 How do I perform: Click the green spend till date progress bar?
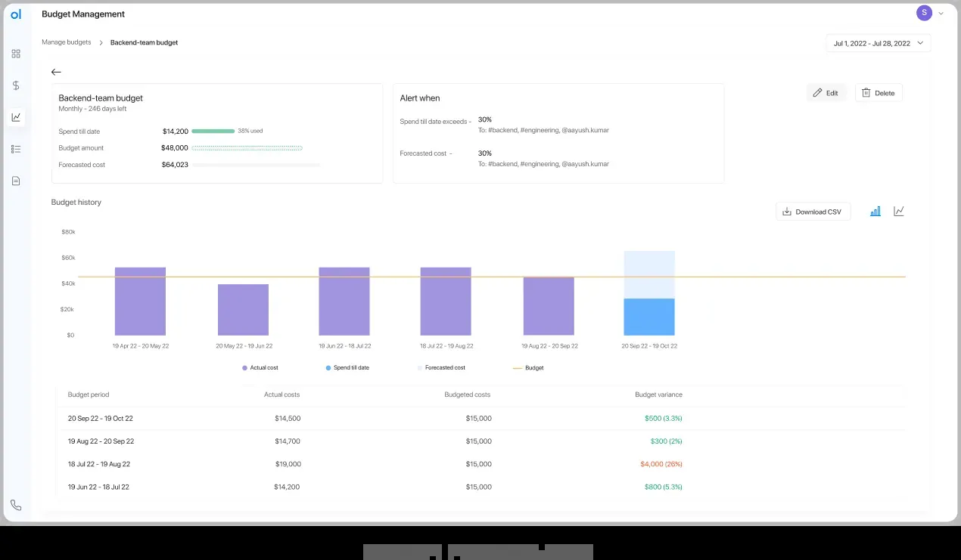(x=213, y=131)
